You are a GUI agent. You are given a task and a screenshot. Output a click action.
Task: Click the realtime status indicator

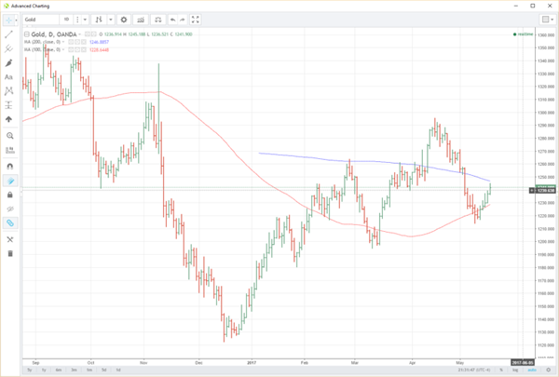pos(523,34)
